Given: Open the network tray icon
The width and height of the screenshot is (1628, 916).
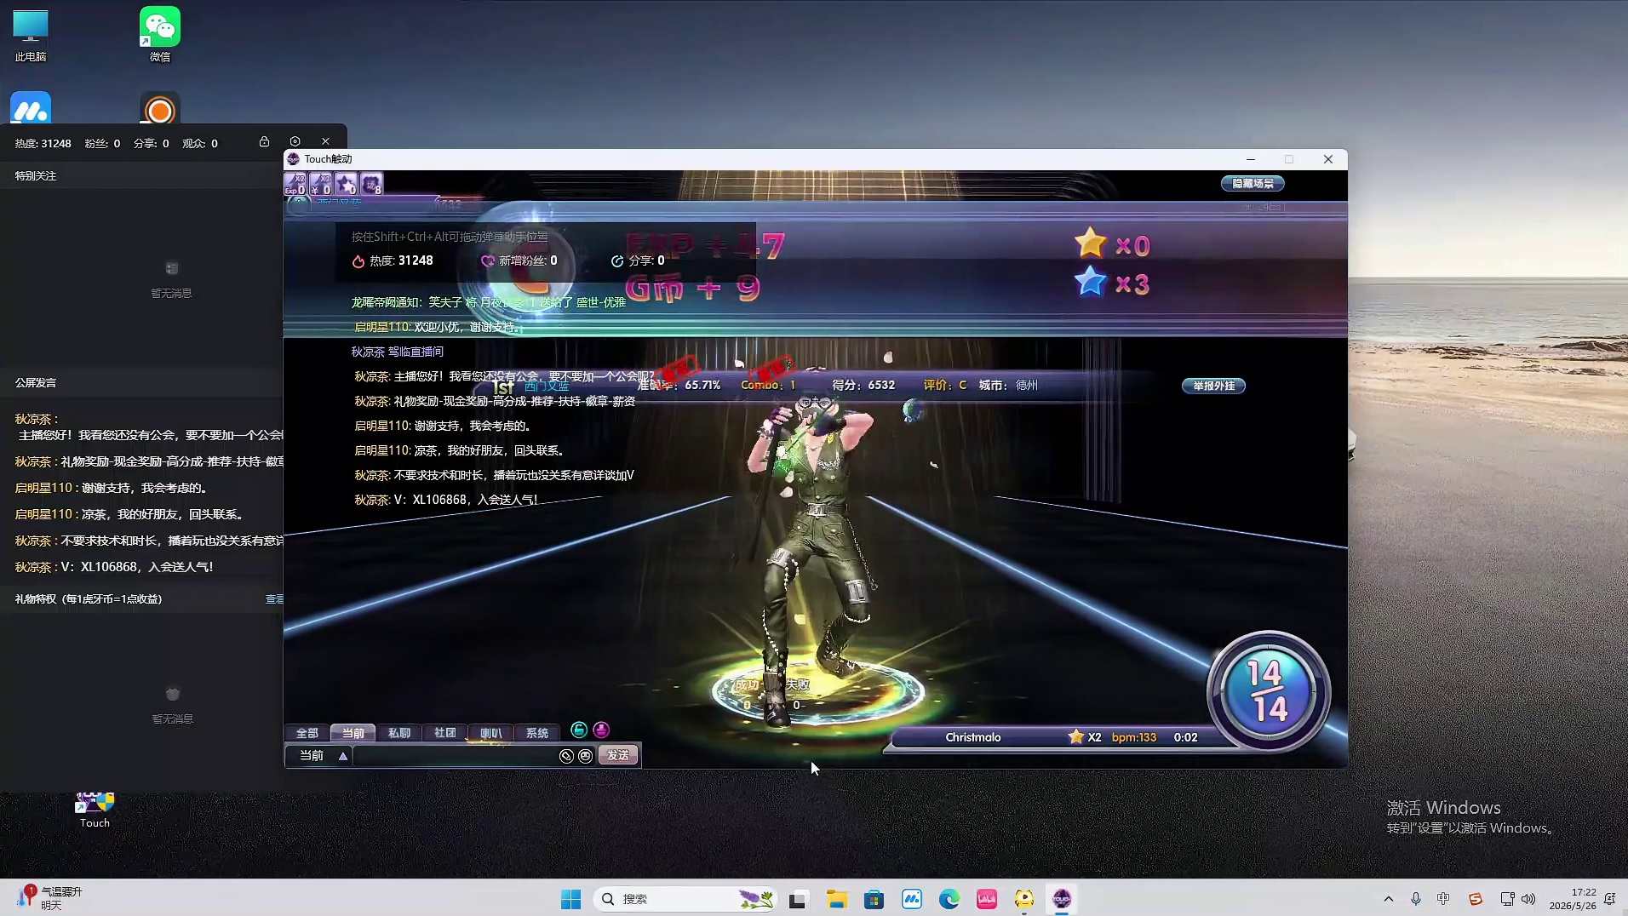Looking at the screenshot, I should click(1508, 899).
